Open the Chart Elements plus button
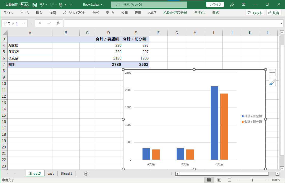Screen dimensions: 285x183 coord(272,73)
